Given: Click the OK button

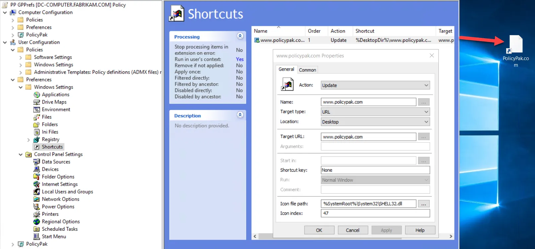Looking at the screenshot, I should coord(319,230).
